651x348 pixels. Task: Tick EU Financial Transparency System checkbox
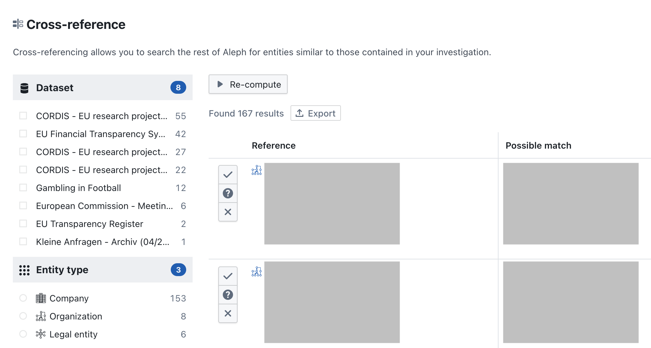pyautogui.click(x=23, y=134)
